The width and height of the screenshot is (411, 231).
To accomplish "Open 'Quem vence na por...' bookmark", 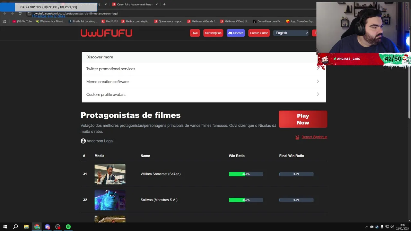I will point(169,21).
